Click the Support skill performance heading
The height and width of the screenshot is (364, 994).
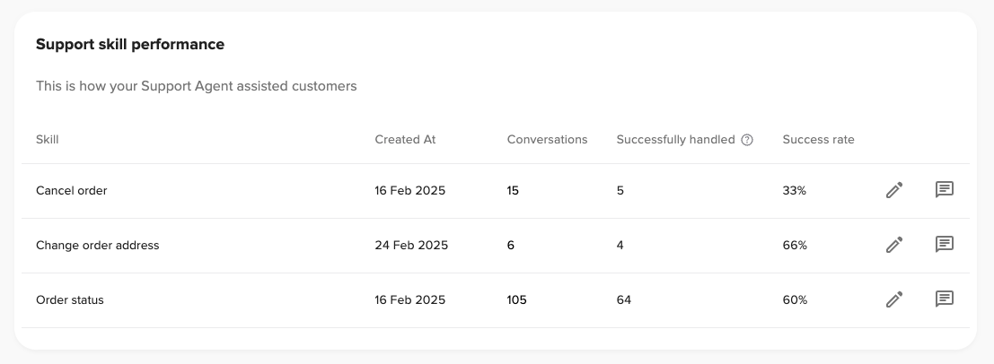coord(130,44)
